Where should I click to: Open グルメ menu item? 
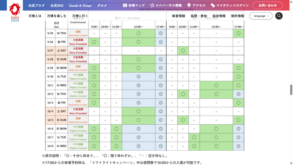102,5
